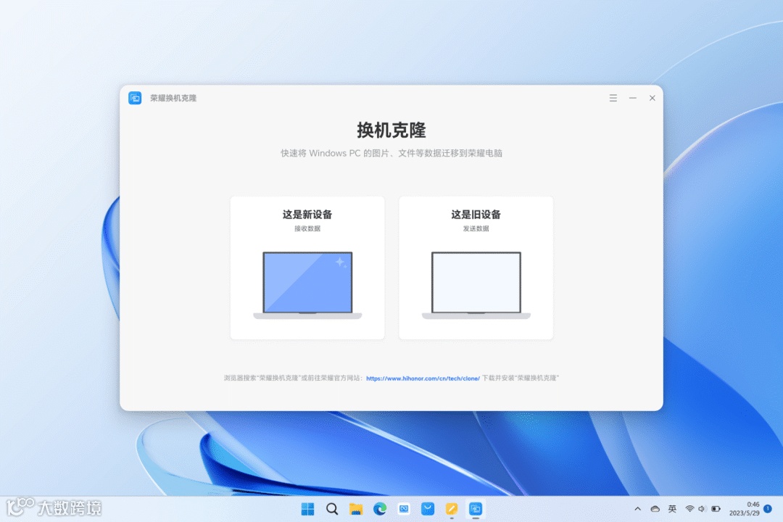Open the Windows Start menu
Screen dimensions: 783x522
(x=307, y=509)
